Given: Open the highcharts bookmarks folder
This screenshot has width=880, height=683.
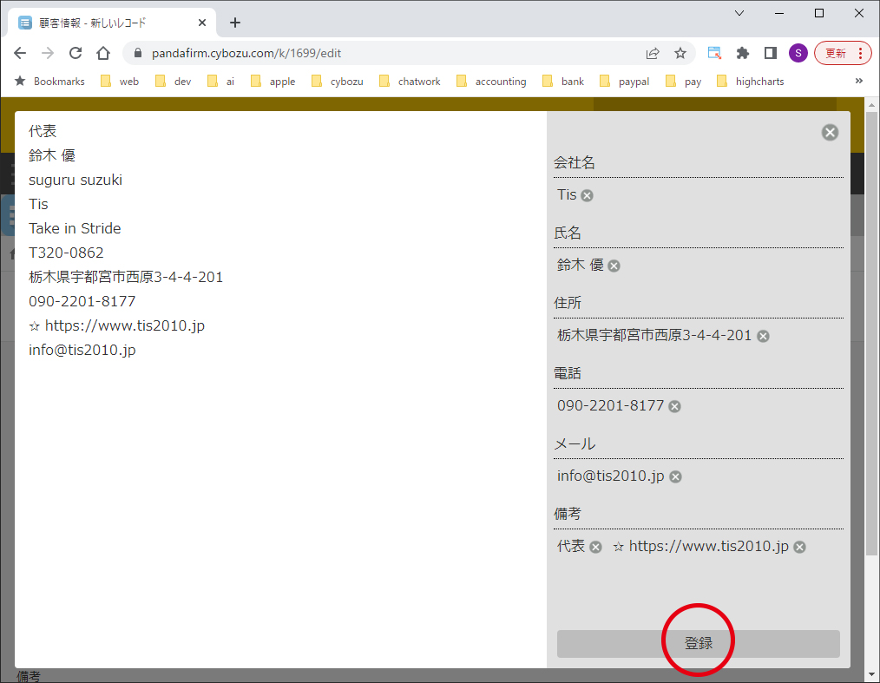Looking at the screenshot, I should point(751,82).
